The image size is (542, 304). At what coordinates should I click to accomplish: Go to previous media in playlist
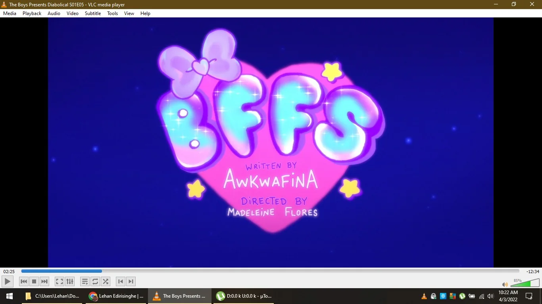coord(24,281)
